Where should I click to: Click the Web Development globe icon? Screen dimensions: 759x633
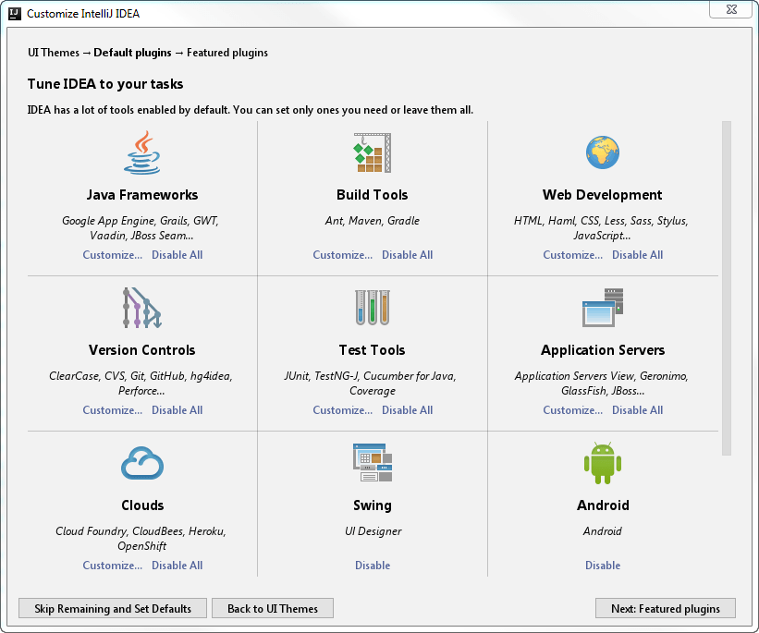602,152
